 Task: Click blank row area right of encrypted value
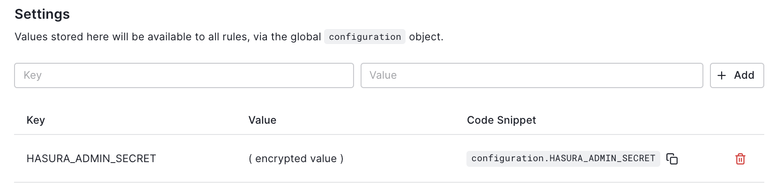point(403,159)
